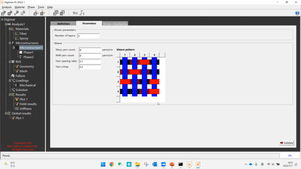
Task: Toggle weave cell row 3, column 4
Action: click(154, 82)
